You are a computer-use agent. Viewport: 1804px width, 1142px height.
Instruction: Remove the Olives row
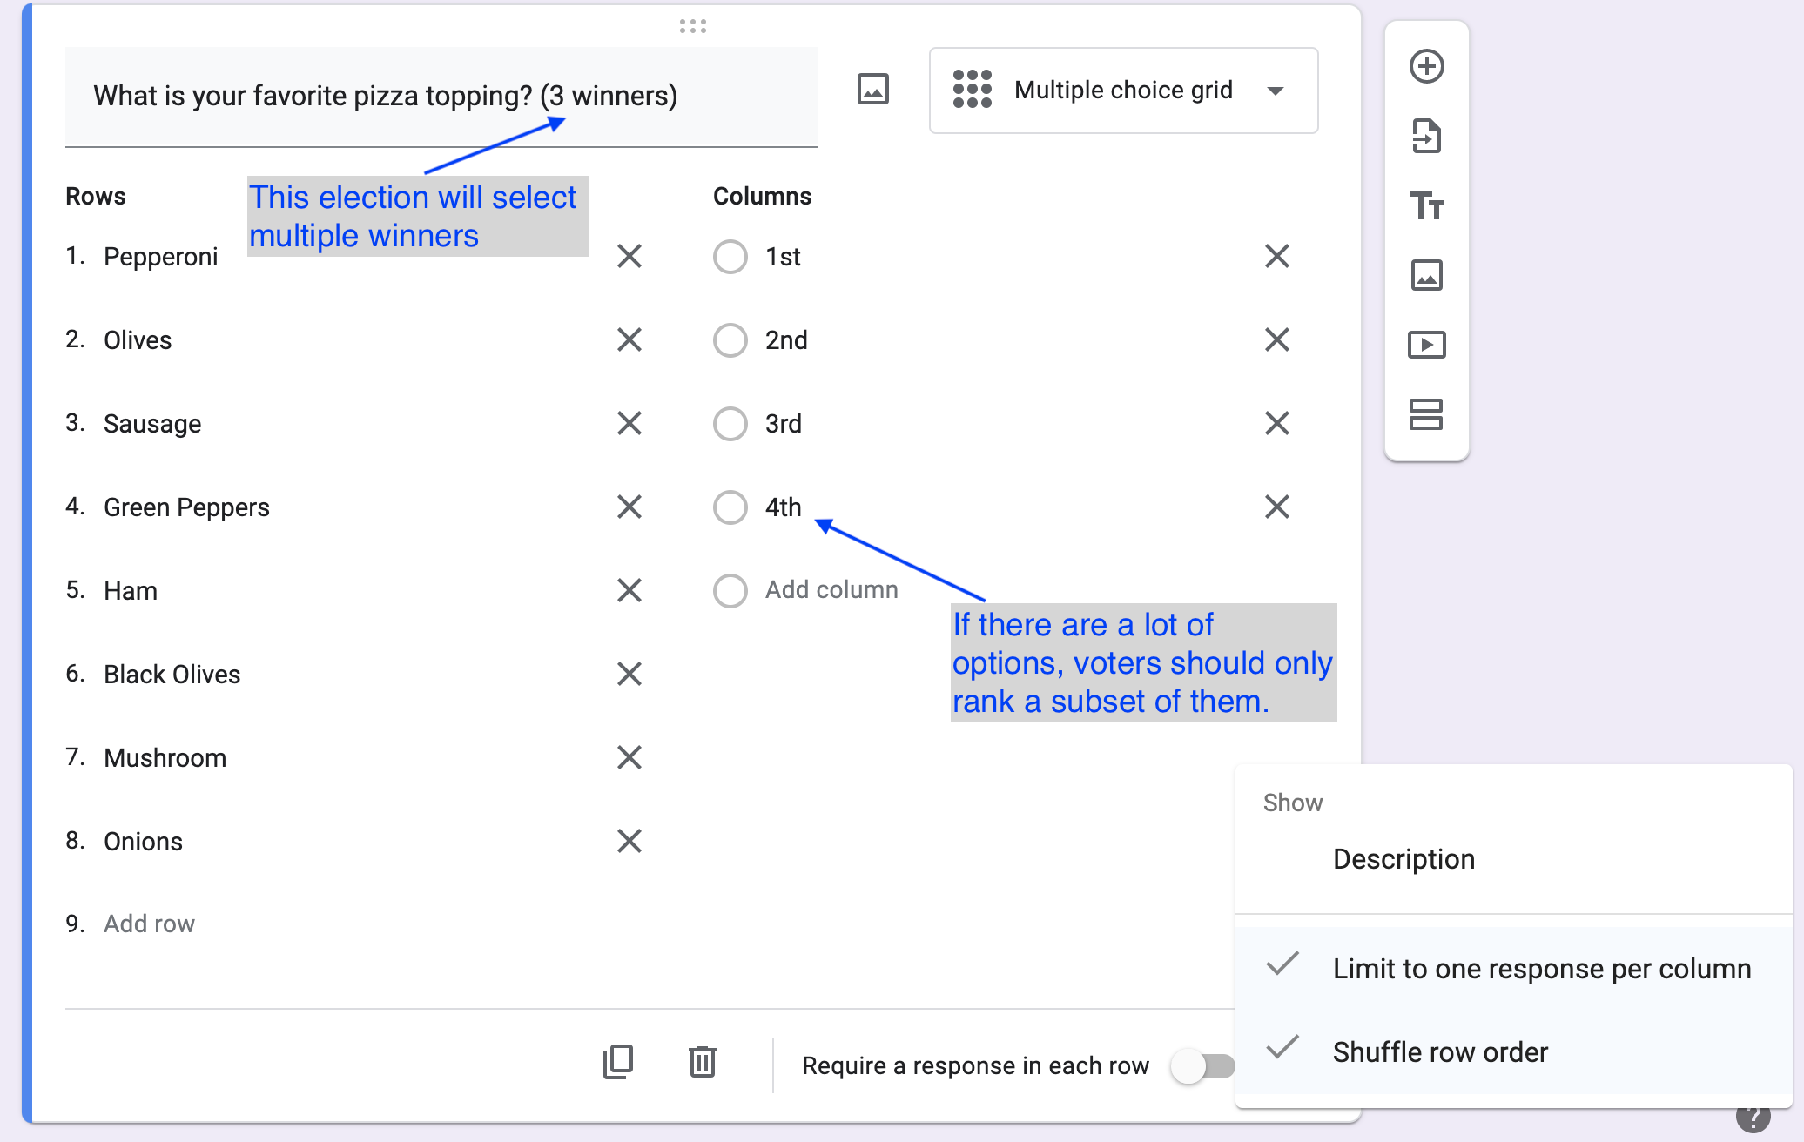629,340
